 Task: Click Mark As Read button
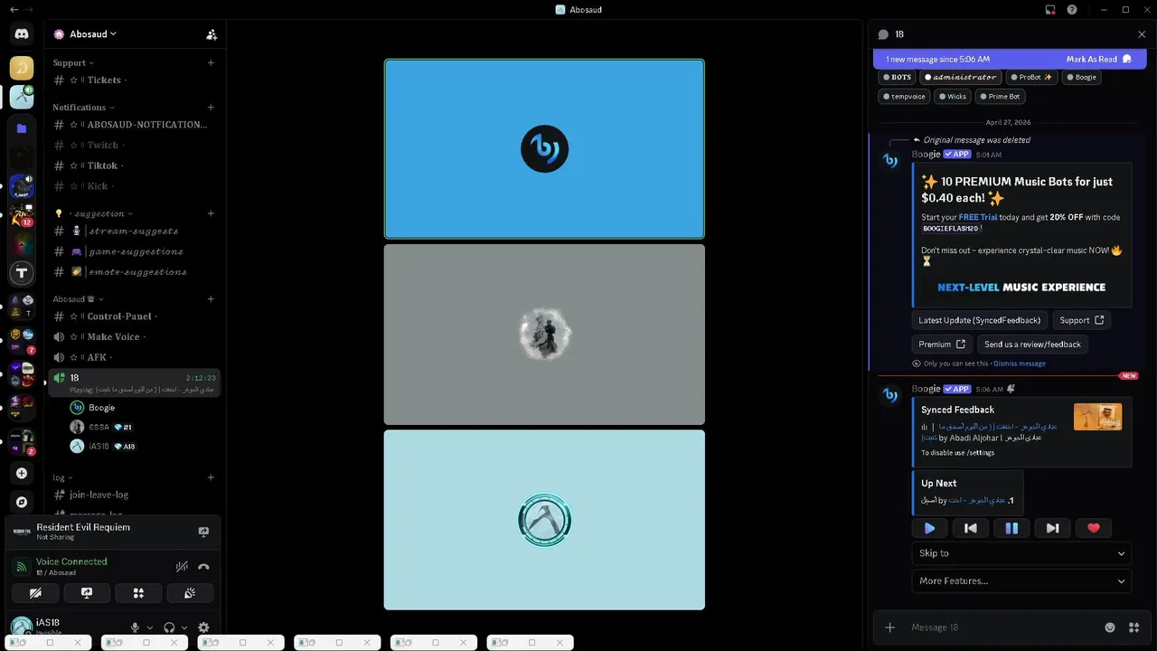pos(1098,60)
